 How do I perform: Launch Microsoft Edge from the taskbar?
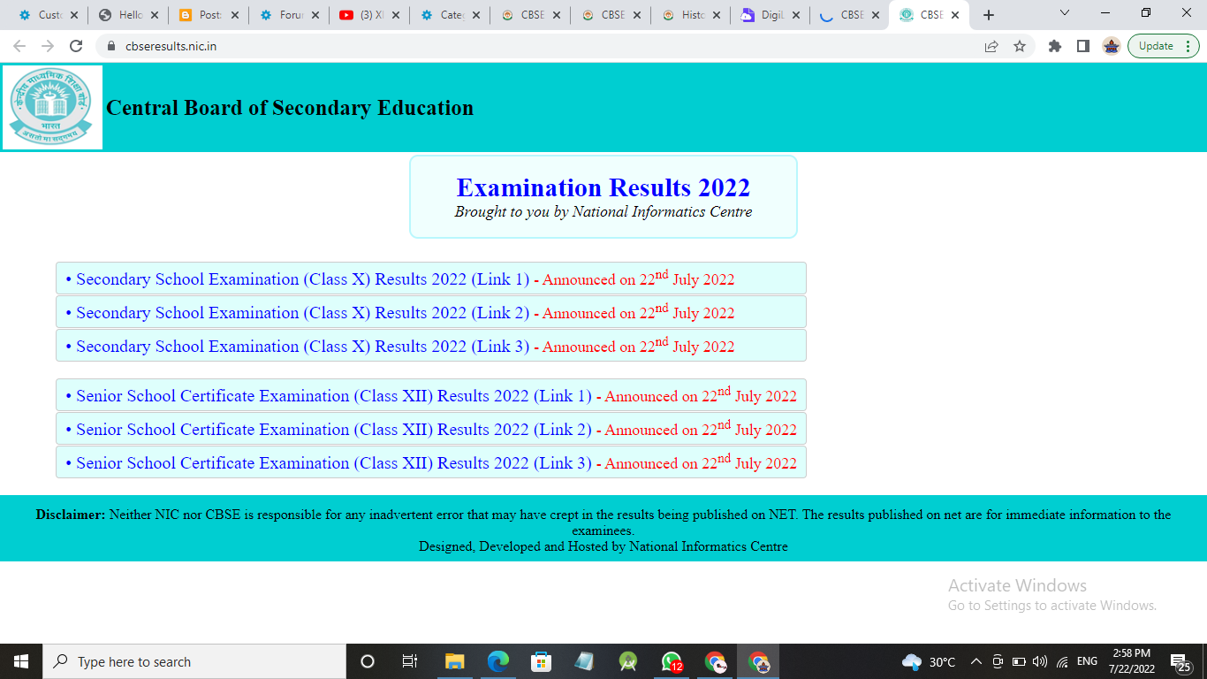498,661
